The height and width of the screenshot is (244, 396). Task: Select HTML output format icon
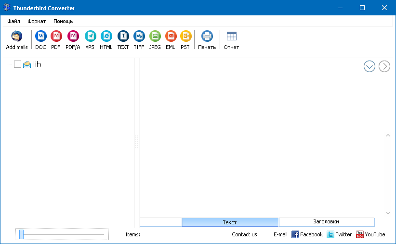pyautogui.click(x=106, y=36)
